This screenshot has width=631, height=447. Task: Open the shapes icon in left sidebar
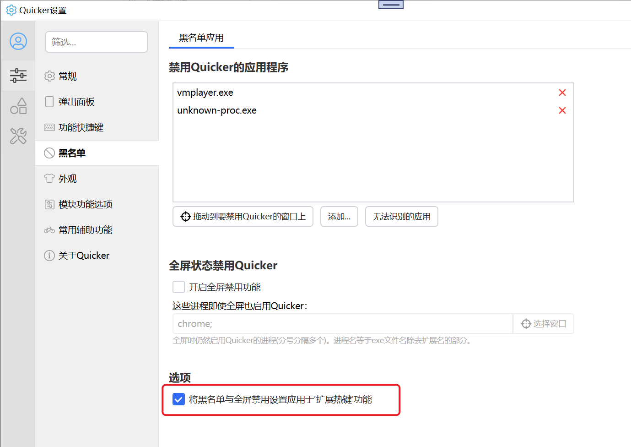coord(18,106)
